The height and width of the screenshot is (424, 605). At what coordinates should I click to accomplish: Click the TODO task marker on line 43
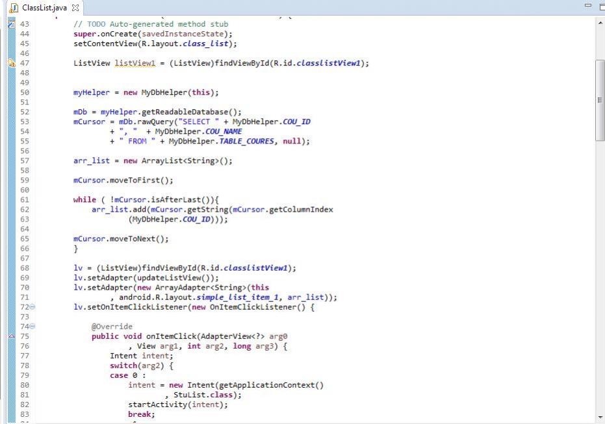point(12,24)
